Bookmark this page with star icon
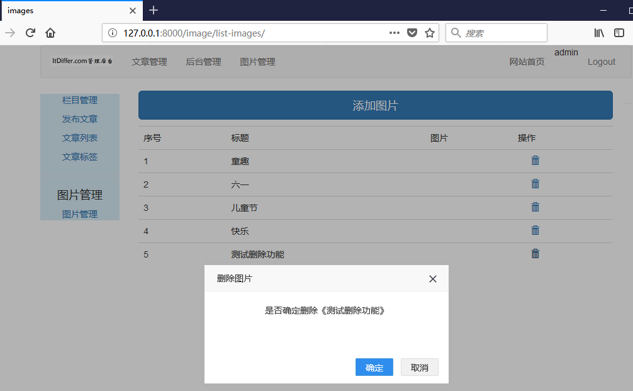Screen dimensions: 633x391 (430, 33)
